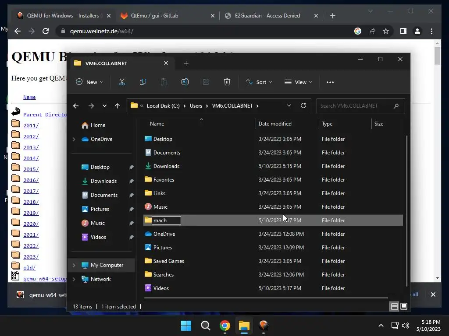Click the Name column link on webpage
Image resolution: width=449 pixels, height=336 pixels.
[29, 97]
